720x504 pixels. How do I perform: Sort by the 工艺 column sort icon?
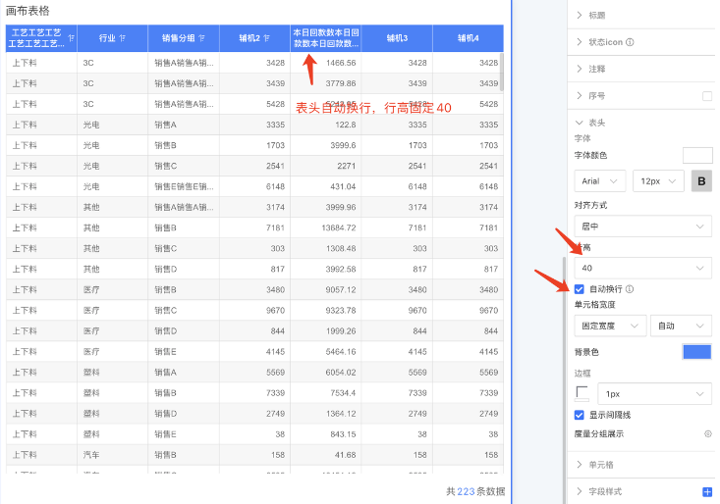[71, 38]
